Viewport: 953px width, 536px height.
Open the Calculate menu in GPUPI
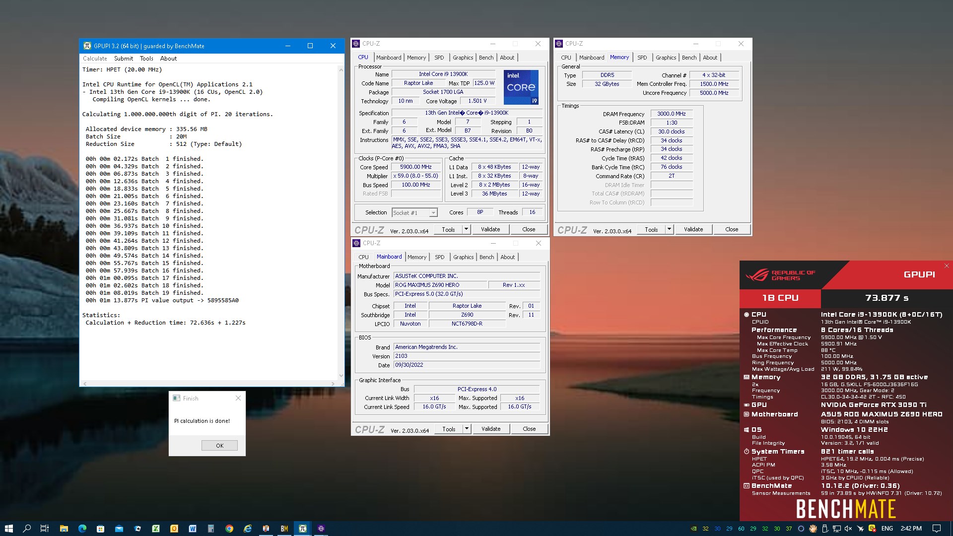coord(95,59)
